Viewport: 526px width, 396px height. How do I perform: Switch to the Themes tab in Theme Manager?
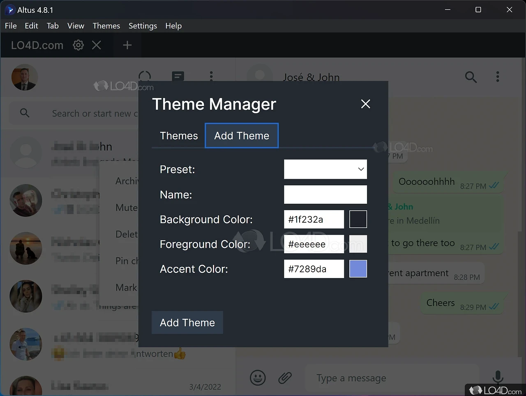click(179, 136)
